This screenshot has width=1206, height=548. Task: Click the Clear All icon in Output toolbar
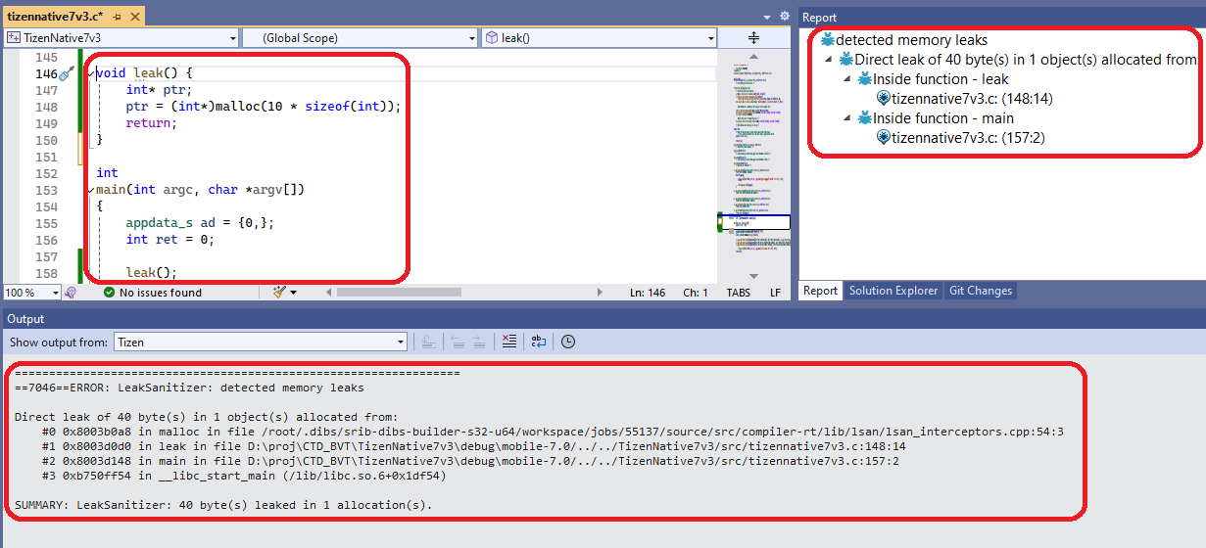[508, 342]
